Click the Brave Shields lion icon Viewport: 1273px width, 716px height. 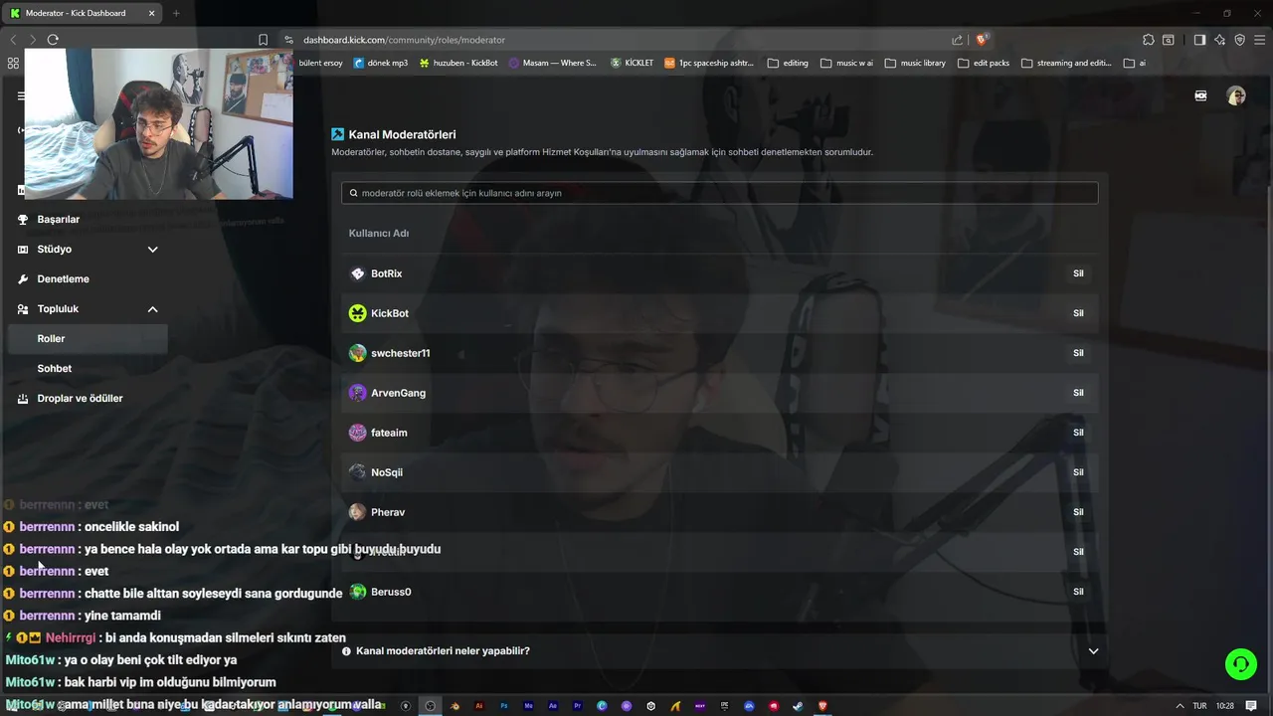[x=982, y=40]
